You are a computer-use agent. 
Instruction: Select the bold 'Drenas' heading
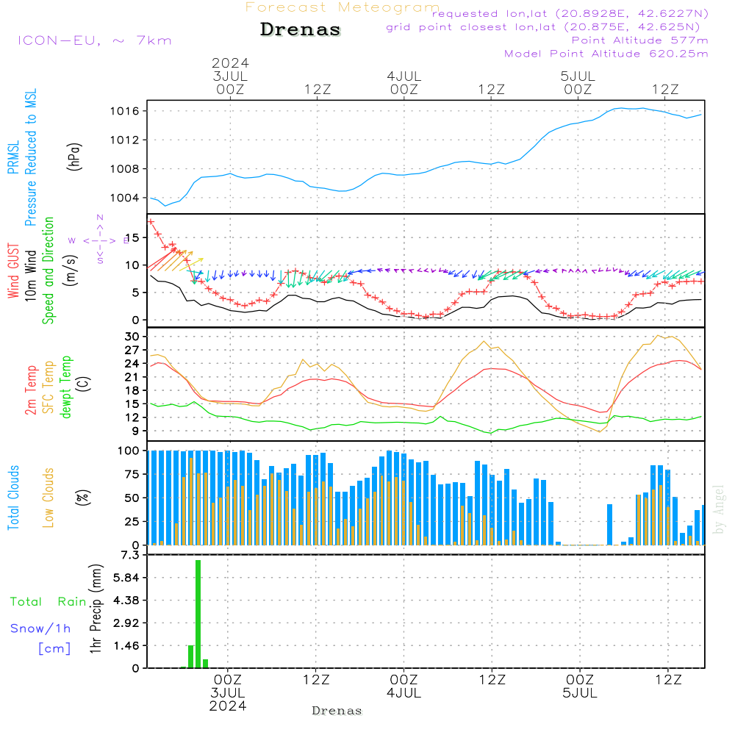coord(301,29)
